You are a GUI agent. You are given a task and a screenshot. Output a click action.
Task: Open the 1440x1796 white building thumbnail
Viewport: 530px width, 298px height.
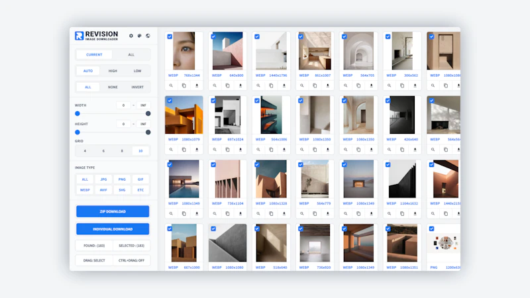[x=271, y=51]
